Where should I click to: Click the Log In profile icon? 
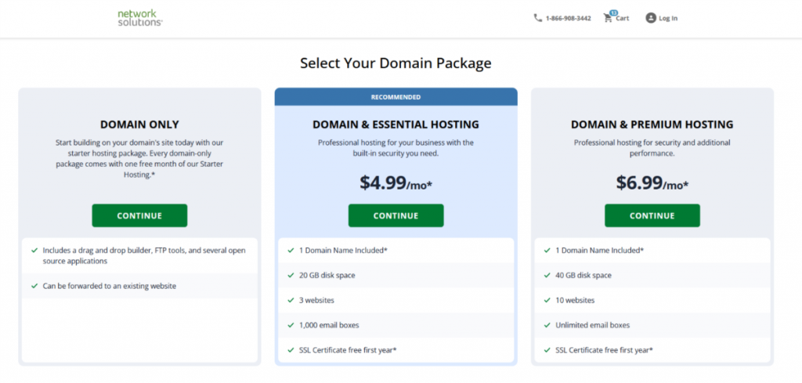(x=650, y=18)
